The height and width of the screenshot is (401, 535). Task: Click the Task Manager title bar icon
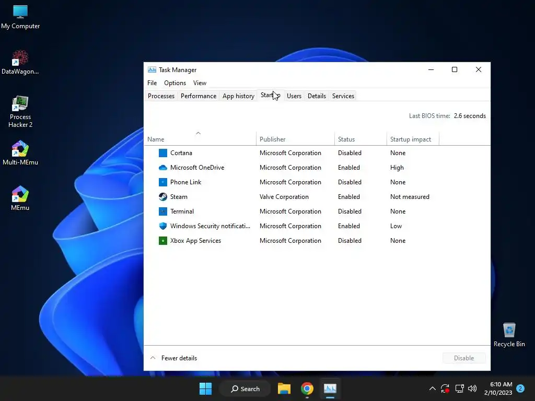[152, 70]
